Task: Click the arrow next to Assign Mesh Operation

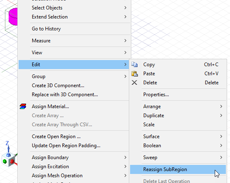Action: [x=125, y=176]
